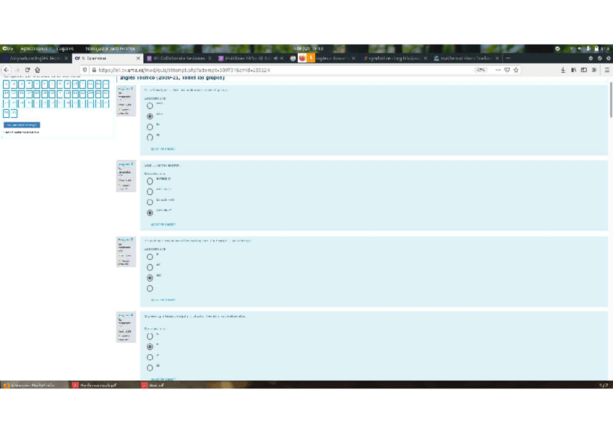The image size is (613, 433).
Task: Select the third answer option in question 4
Action: click(x=150, y=357)
